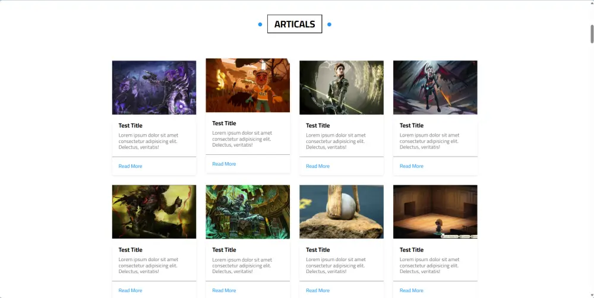Select Test Title of the wooden room card
Image resolution: width=594 pixels, height=298 pixels.
pos(412,249)
